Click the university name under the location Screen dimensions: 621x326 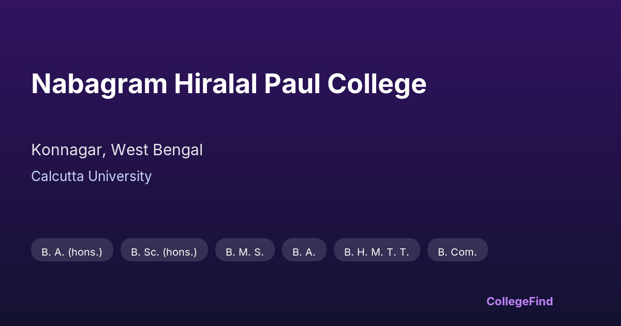(x=91, y=176)
